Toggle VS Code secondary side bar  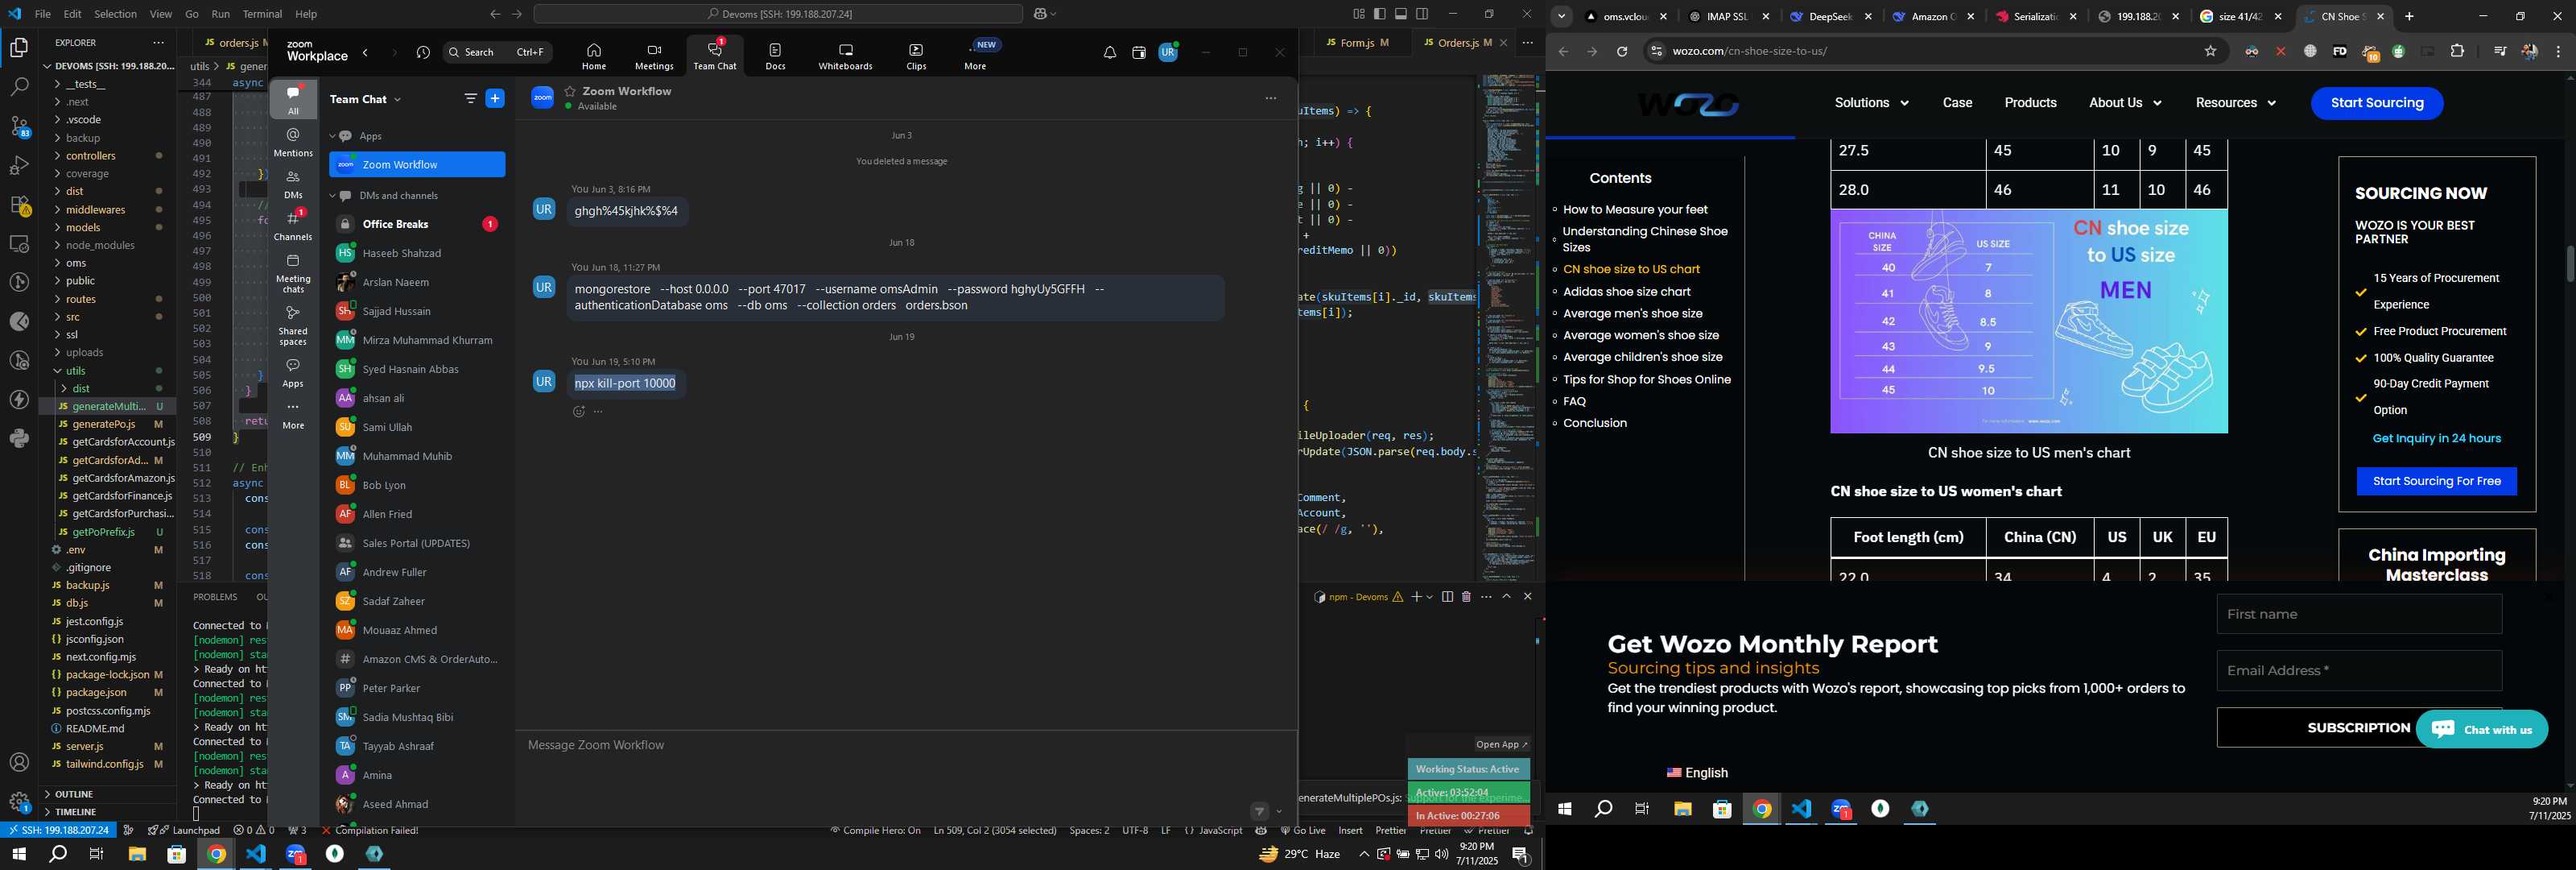1422,14
